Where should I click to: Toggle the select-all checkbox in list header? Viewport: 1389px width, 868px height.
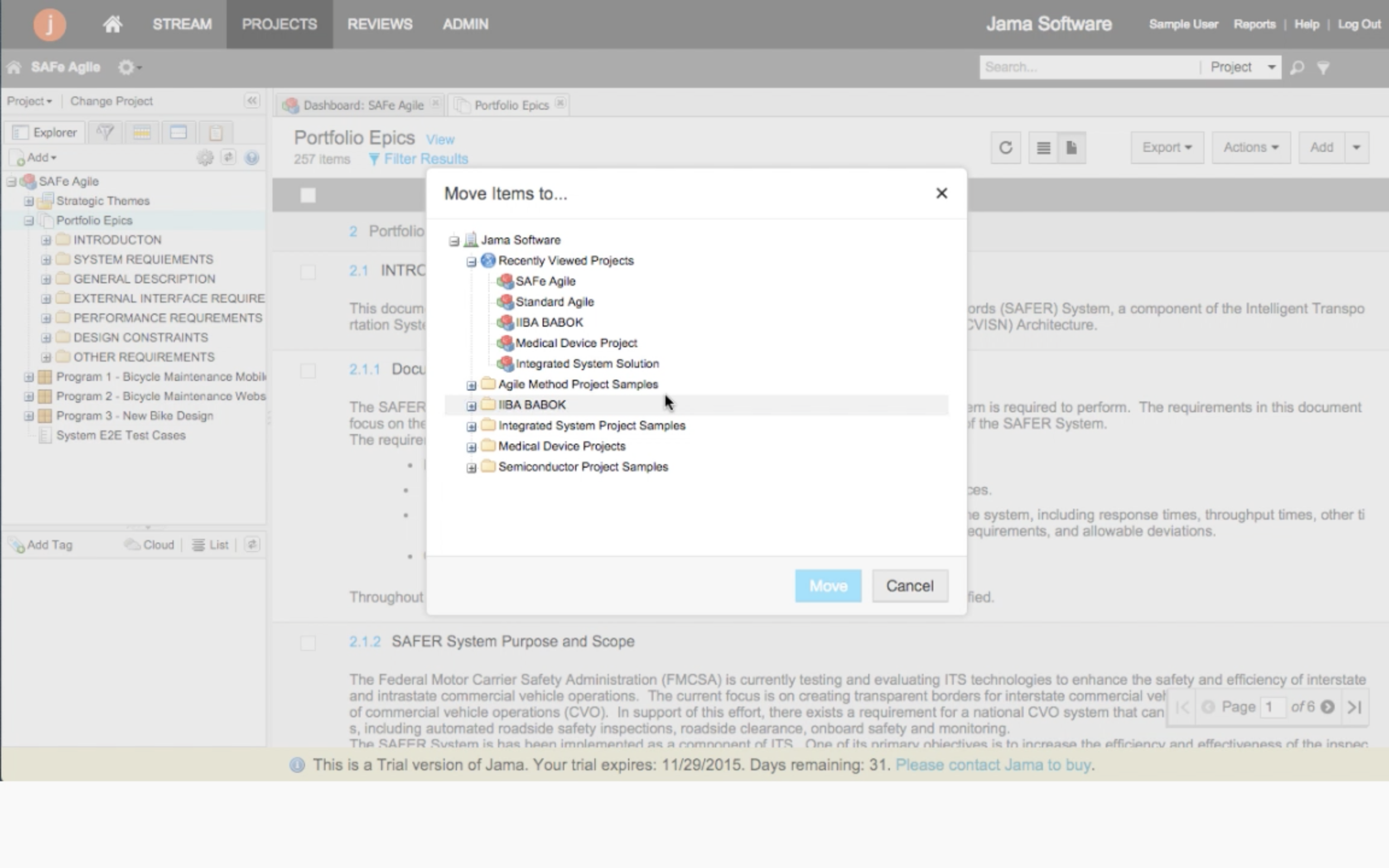coord(308,196)
